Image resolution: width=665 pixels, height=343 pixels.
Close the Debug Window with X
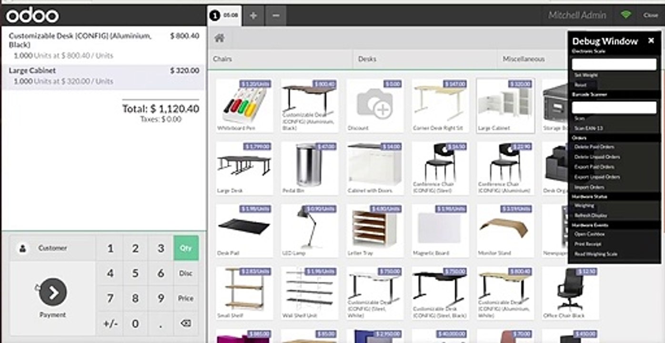pyautogui.click(x=651, y=41)
